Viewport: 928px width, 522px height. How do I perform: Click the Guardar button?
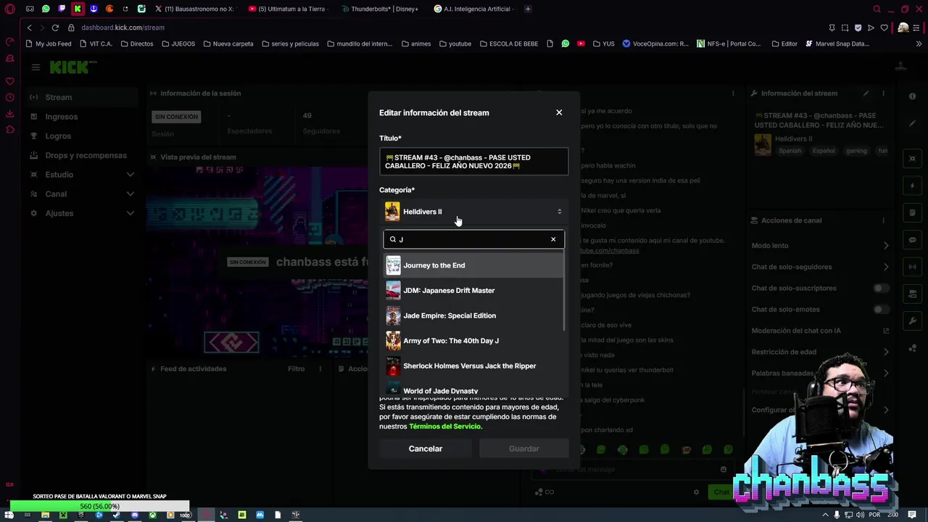point(524,449)
